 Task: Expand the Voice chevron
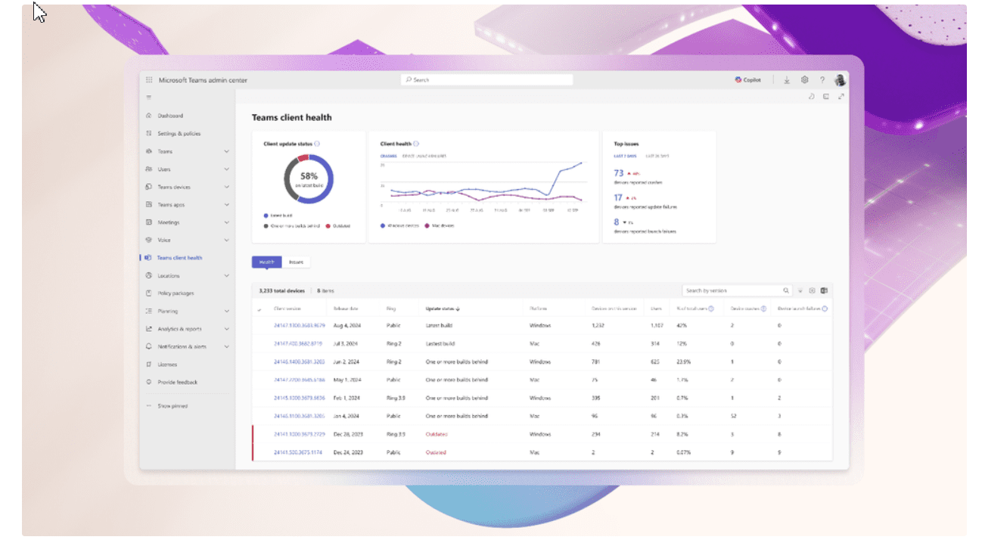(227, 240)
